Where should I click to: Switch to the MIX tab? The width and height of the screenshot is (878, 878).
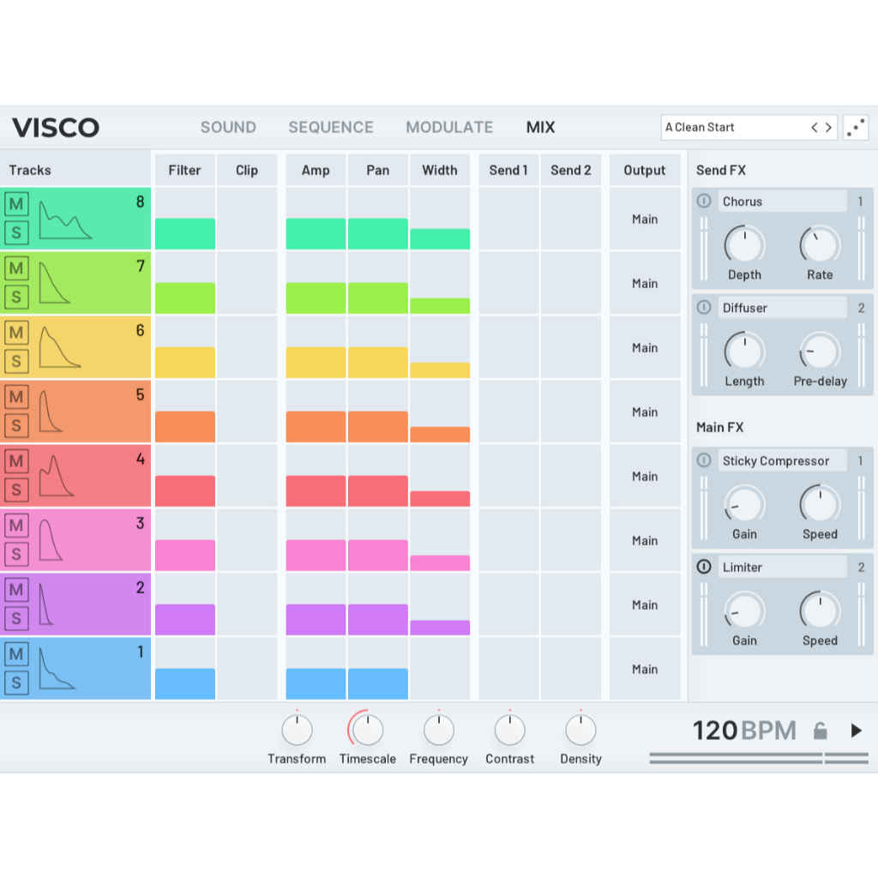[x=540, y=128]
